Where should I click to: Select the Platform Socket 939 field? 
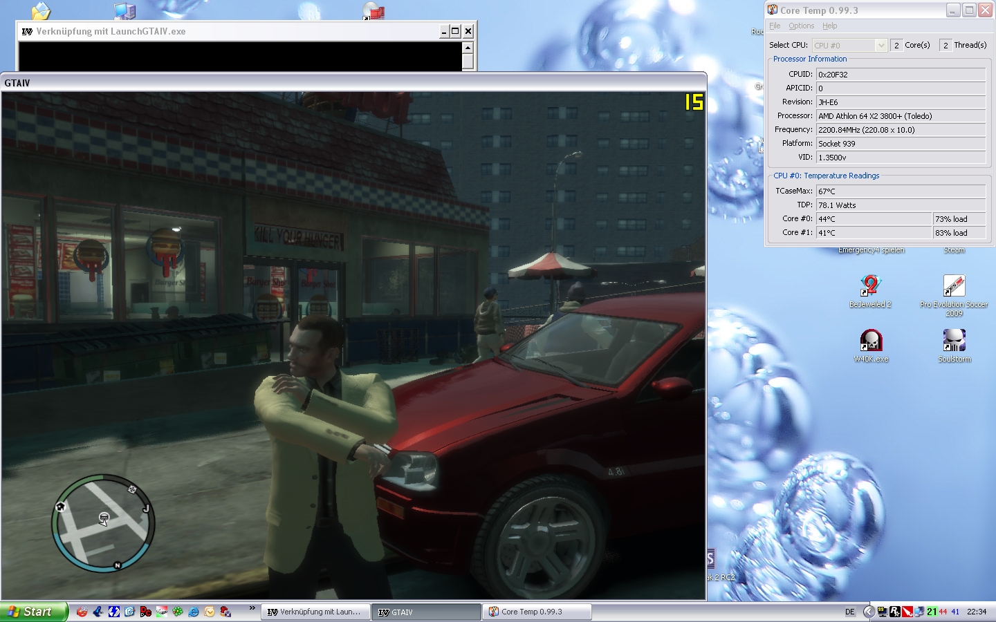(901, 144)
